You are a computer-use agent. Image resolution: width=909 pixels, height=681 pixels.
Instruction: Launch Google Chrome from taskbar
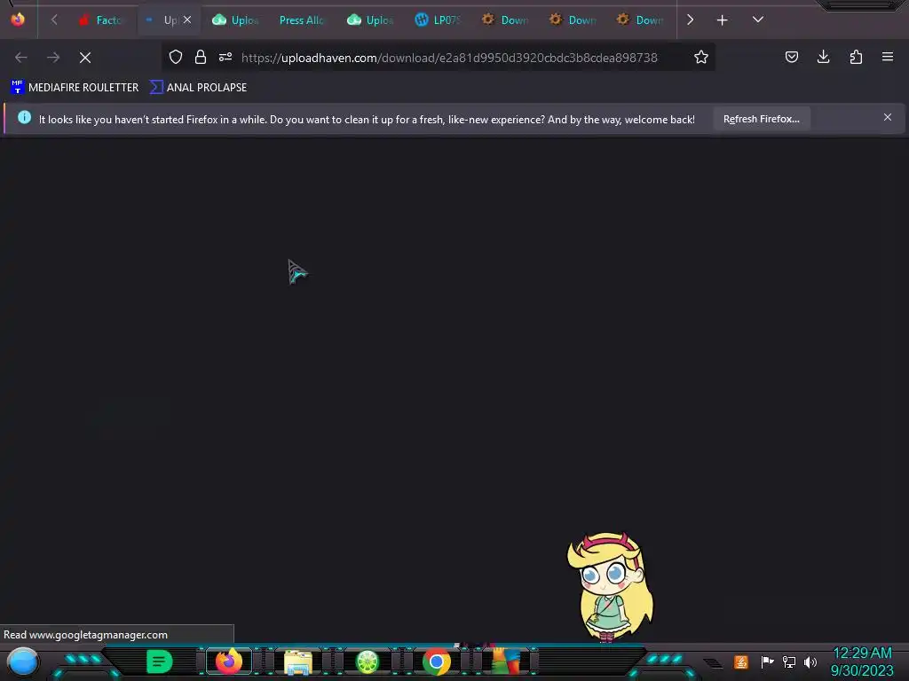coord(437,661)
